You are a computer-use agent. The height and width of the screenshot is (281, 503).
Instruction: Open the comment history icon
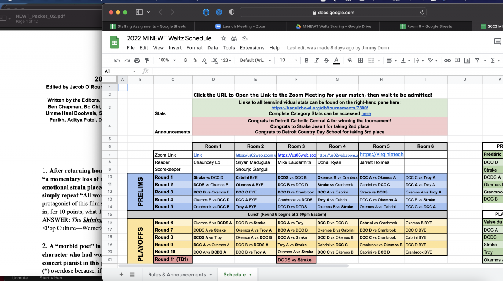coord(497,42)
